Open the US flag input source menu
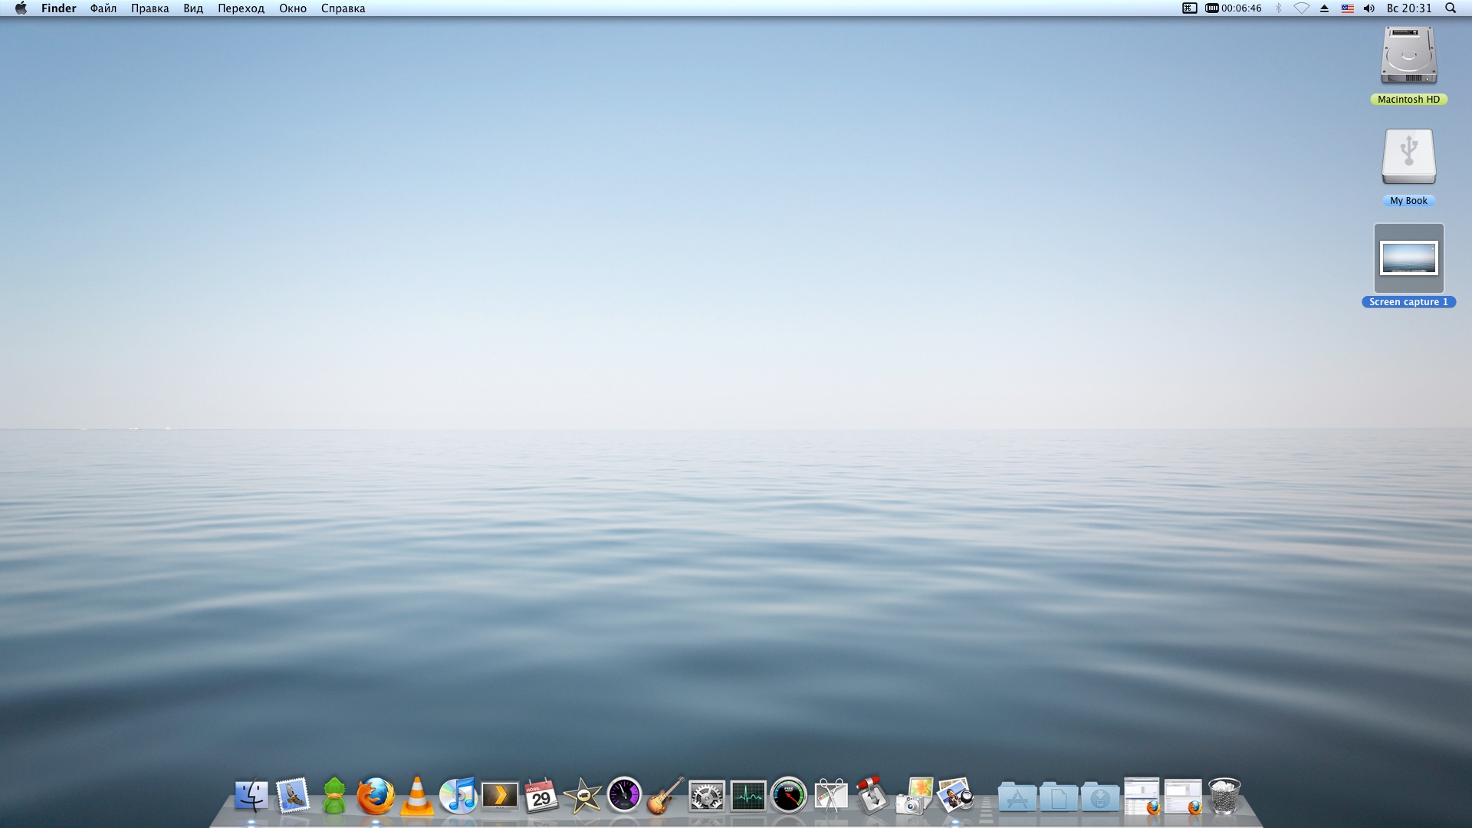1472x828 pixels. (1347, 8)
